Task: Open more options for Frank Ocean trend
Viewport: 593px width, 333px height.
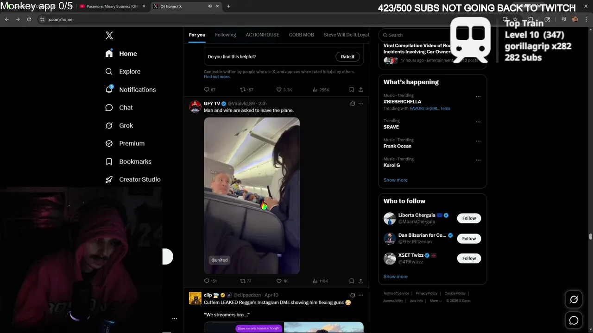Action: tap(478, 141)
